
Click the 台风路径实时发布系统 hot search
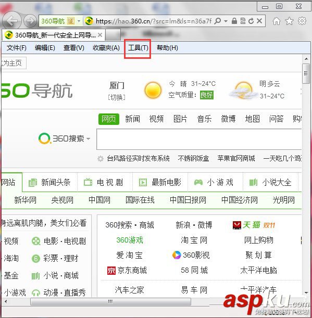(x=138, y=158)
